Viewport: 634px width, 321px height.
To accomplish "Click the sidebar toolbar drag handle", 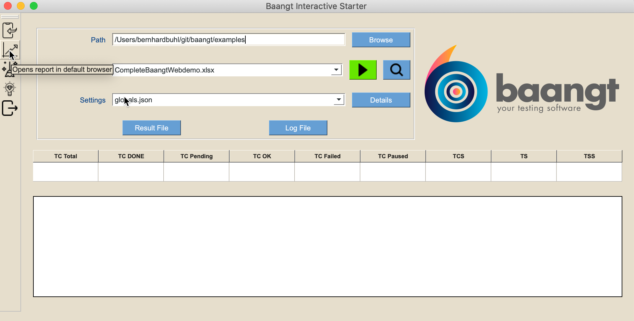I will pos(10,17).
